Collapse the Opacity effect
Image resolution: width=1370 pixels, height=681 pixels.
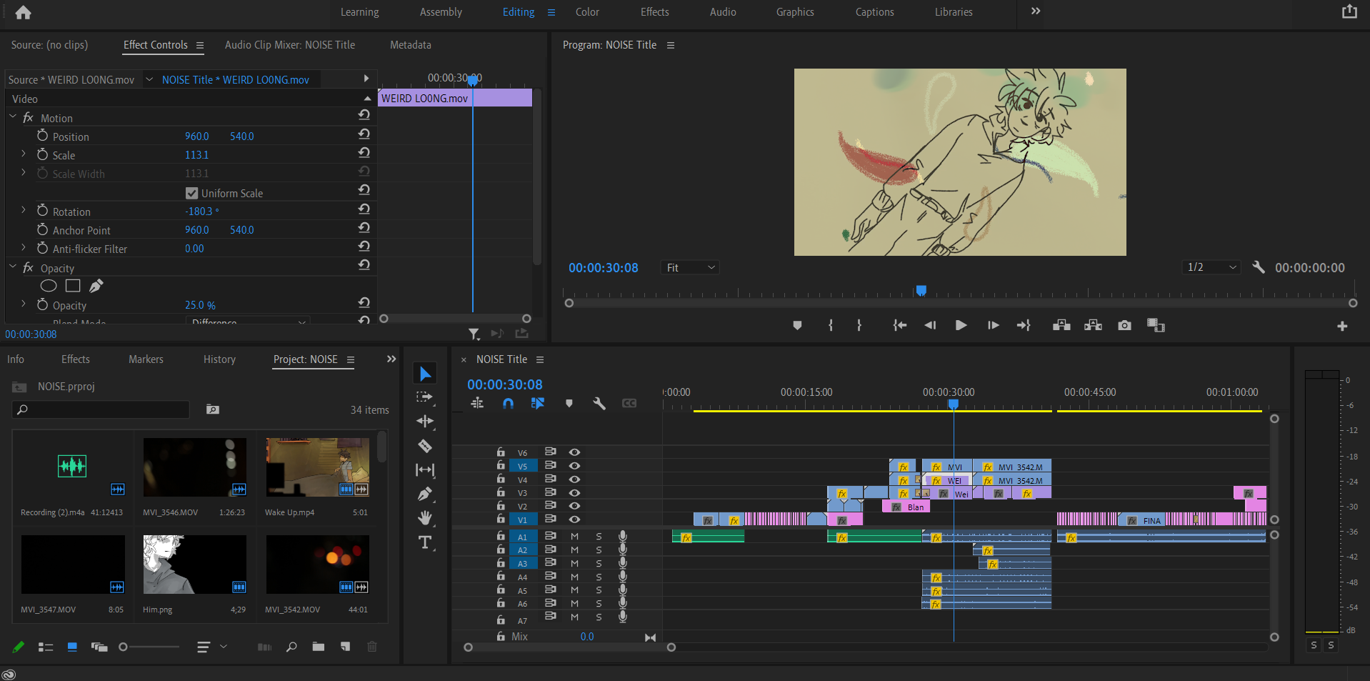(x=12, y=267)
